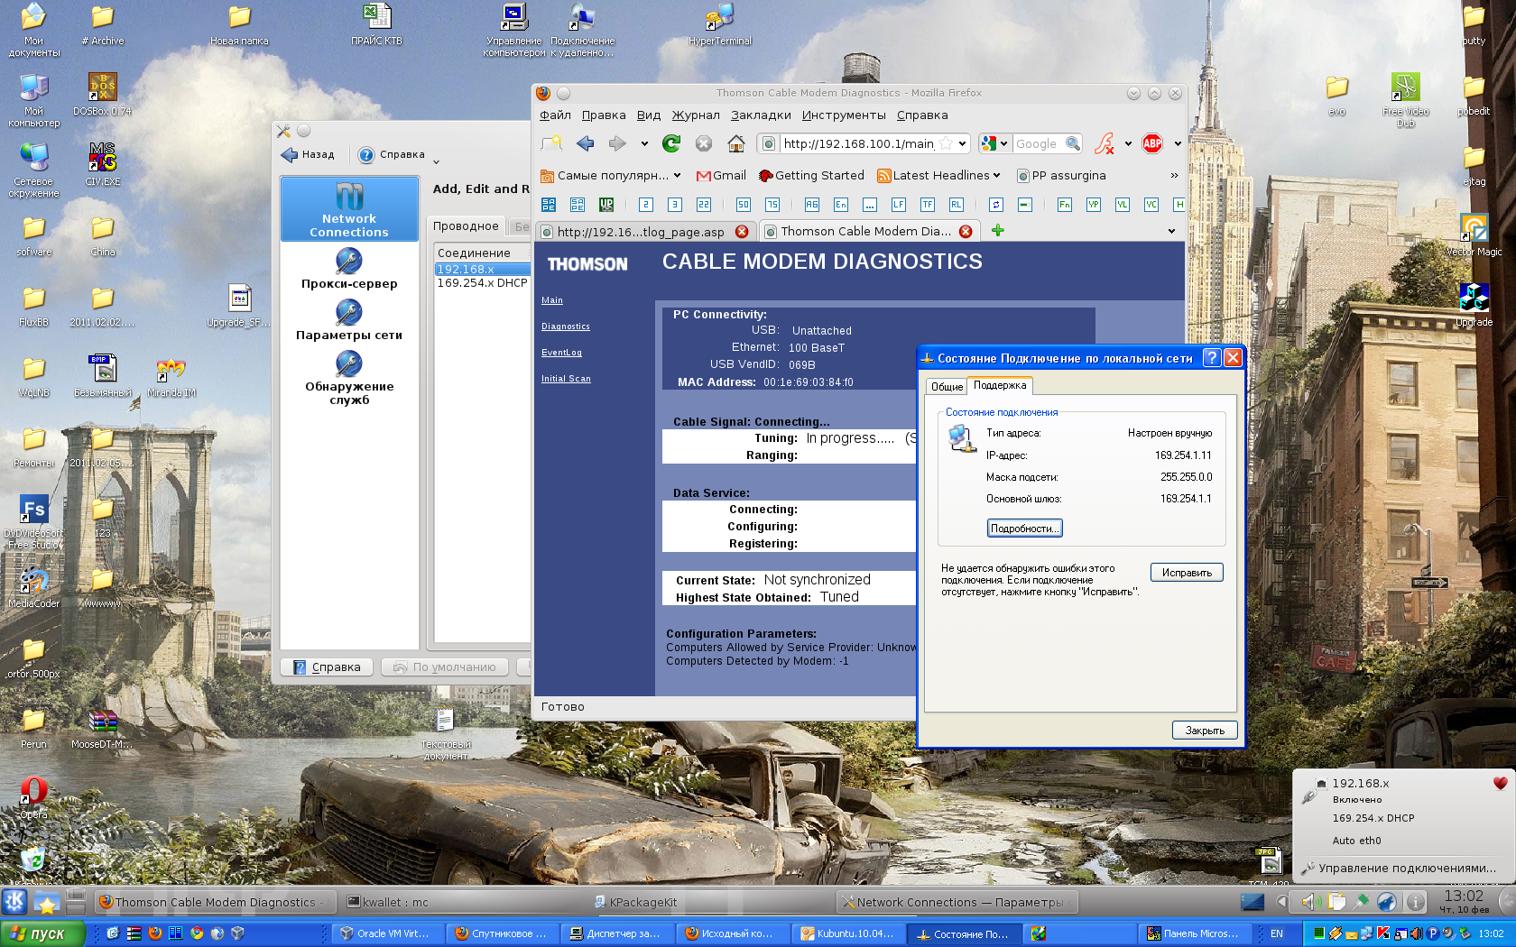Viewport: 1516px width, 947px height.
Task: Expand the Latest Headlines bookmark dropdown
Action: [996, 176]
